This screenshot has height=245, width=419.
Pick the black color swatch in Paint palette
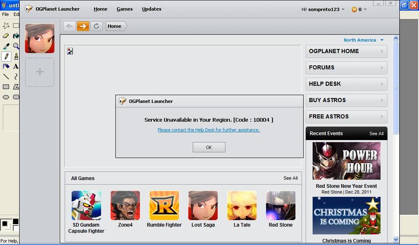[x=16, y=222]
